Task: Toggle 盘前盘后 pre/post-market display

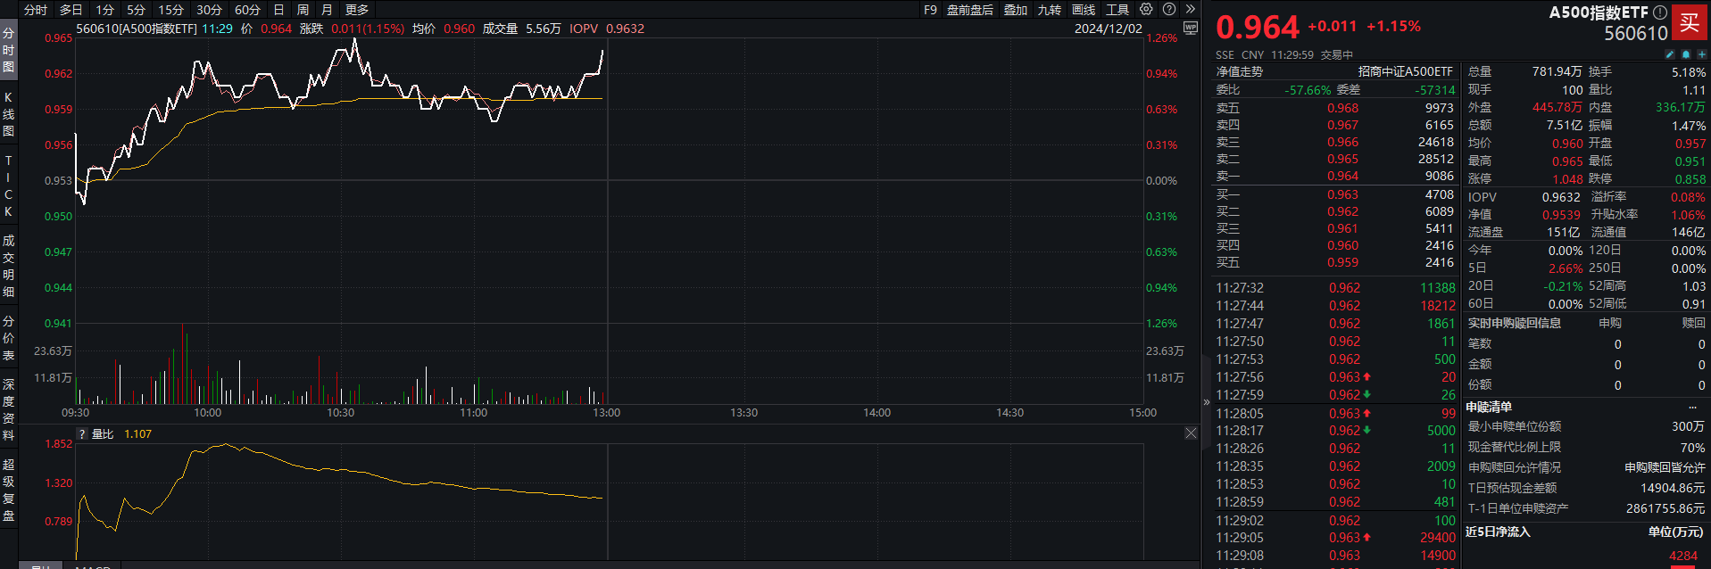Action: tap(970, 10)
